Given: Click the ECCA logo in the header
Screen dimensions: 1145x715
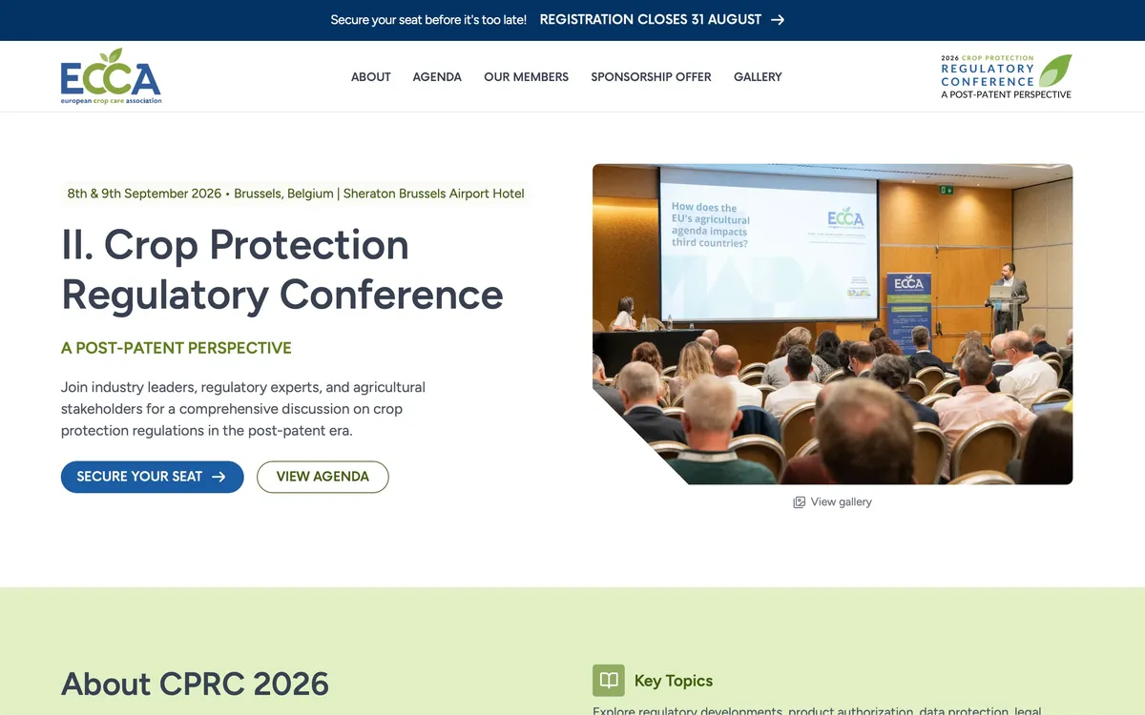Looking at the screenshot, I should coord(111,76).
